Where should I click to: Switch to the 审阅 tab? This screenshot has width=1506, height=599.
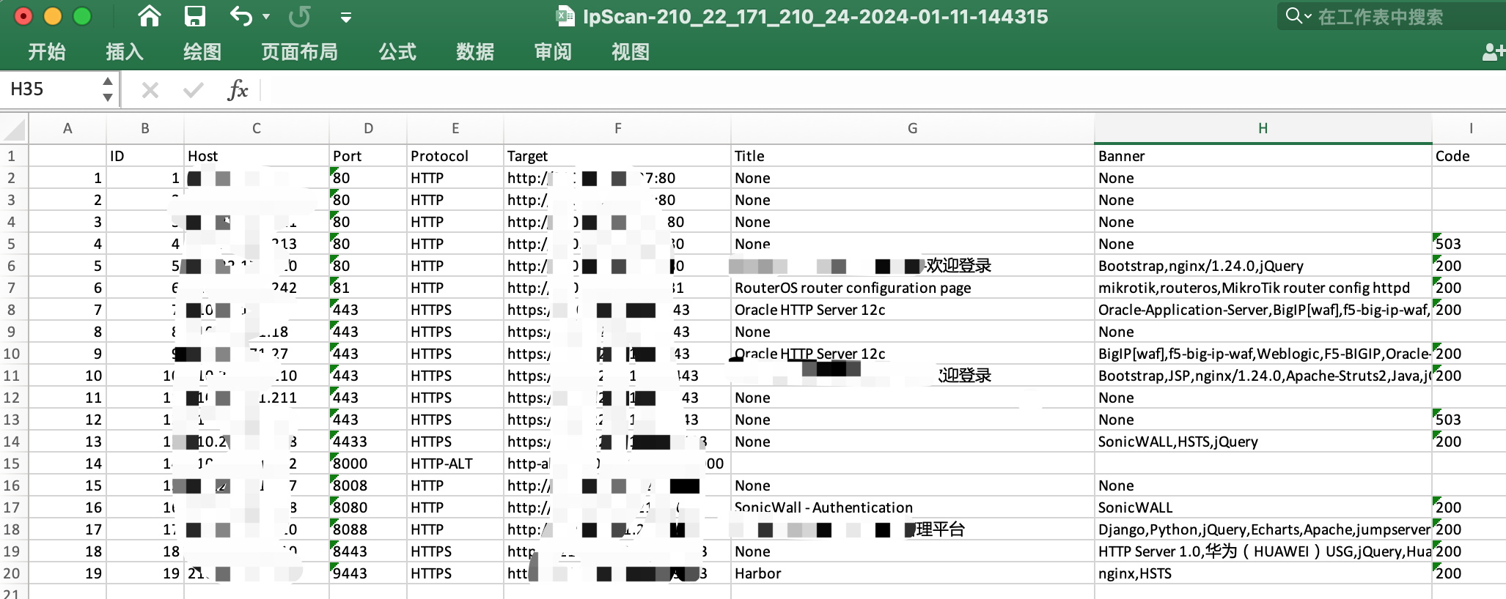[553, 52]
